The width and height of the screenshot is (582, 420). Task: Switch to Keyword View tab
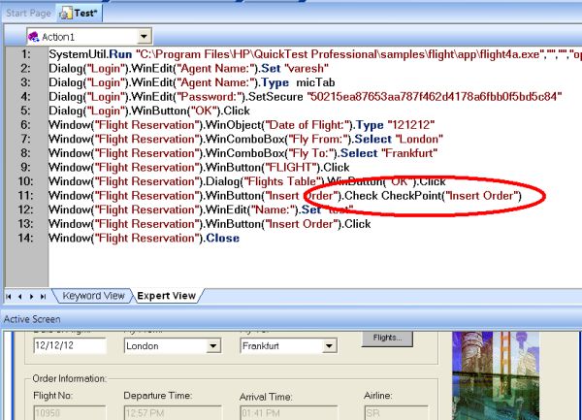(x=93, y=296)
